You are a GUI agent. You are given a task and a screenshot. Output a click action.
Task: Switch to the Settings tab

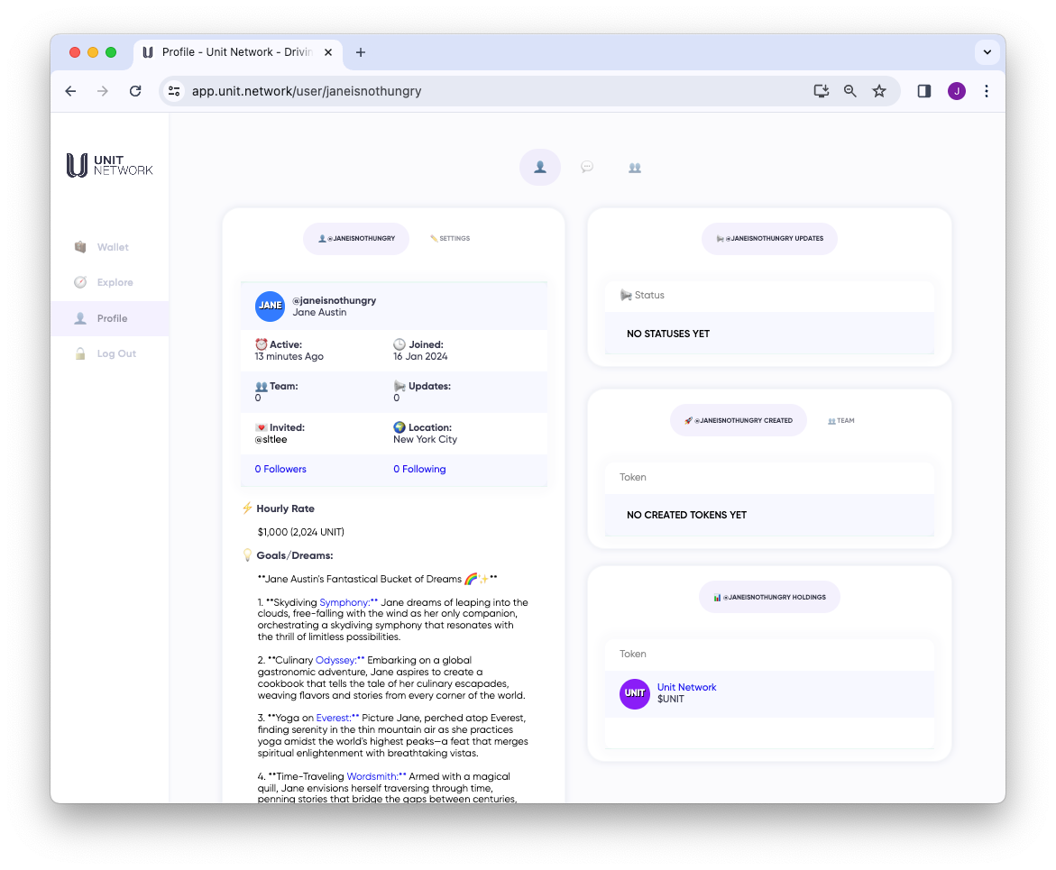click(x=450, y=239)
